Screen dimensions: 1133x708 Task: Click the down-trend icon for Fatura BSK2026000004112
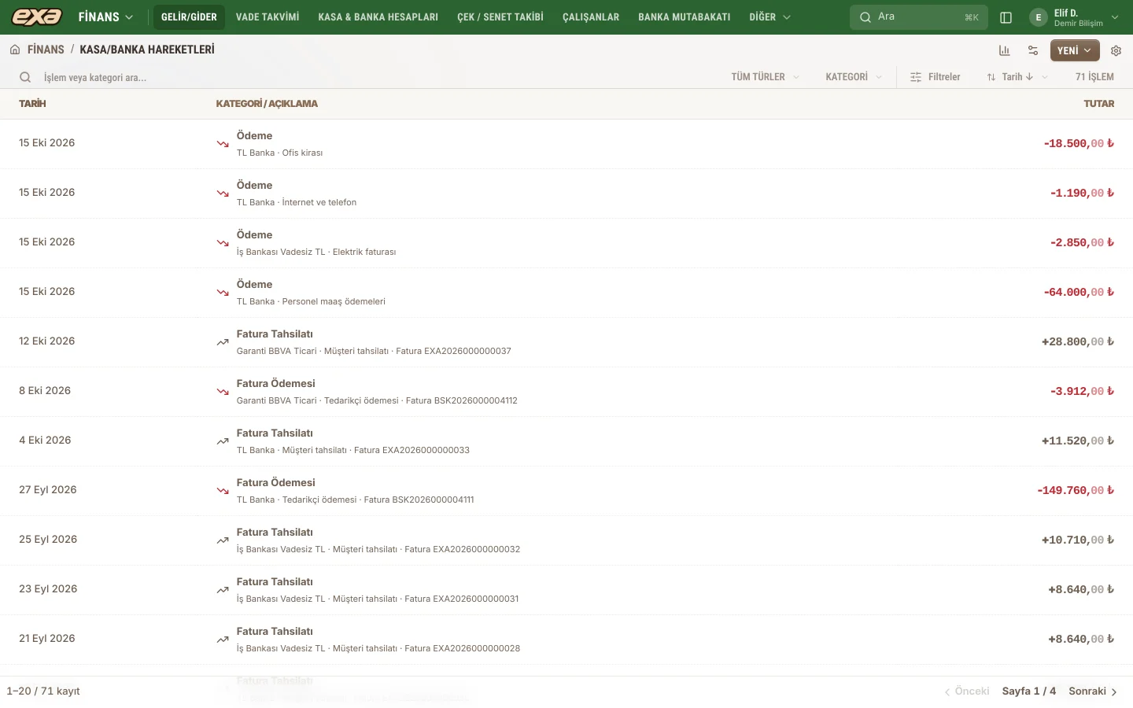coord(223,392)
